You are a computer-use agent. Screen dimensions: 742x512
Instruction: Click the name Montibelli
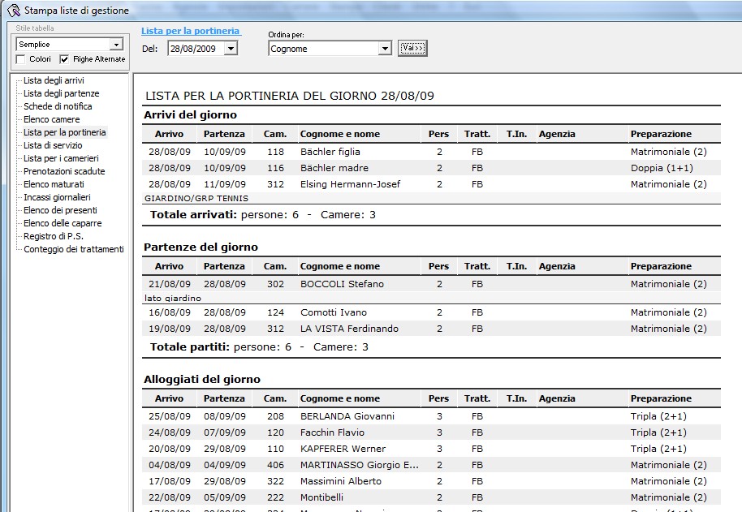[321, 497]
